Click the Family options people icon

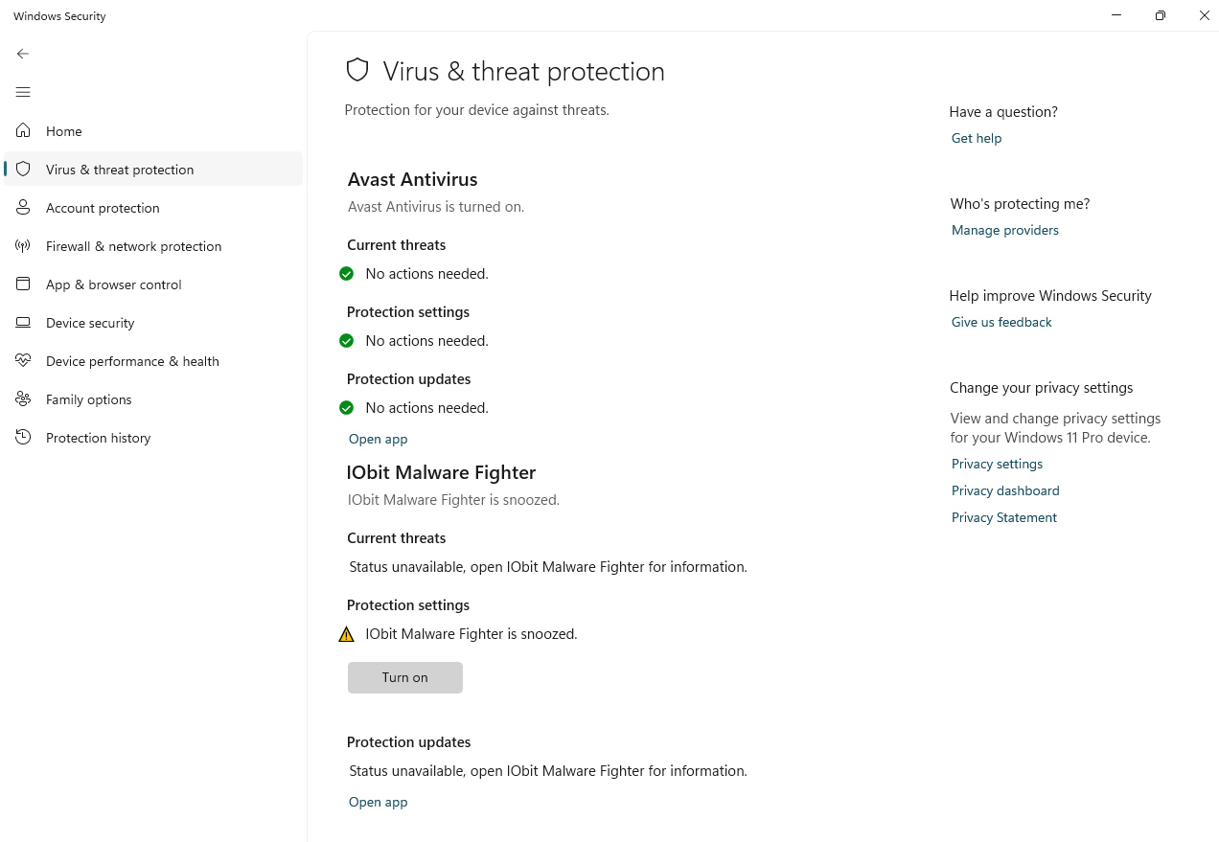coord(23,399)
